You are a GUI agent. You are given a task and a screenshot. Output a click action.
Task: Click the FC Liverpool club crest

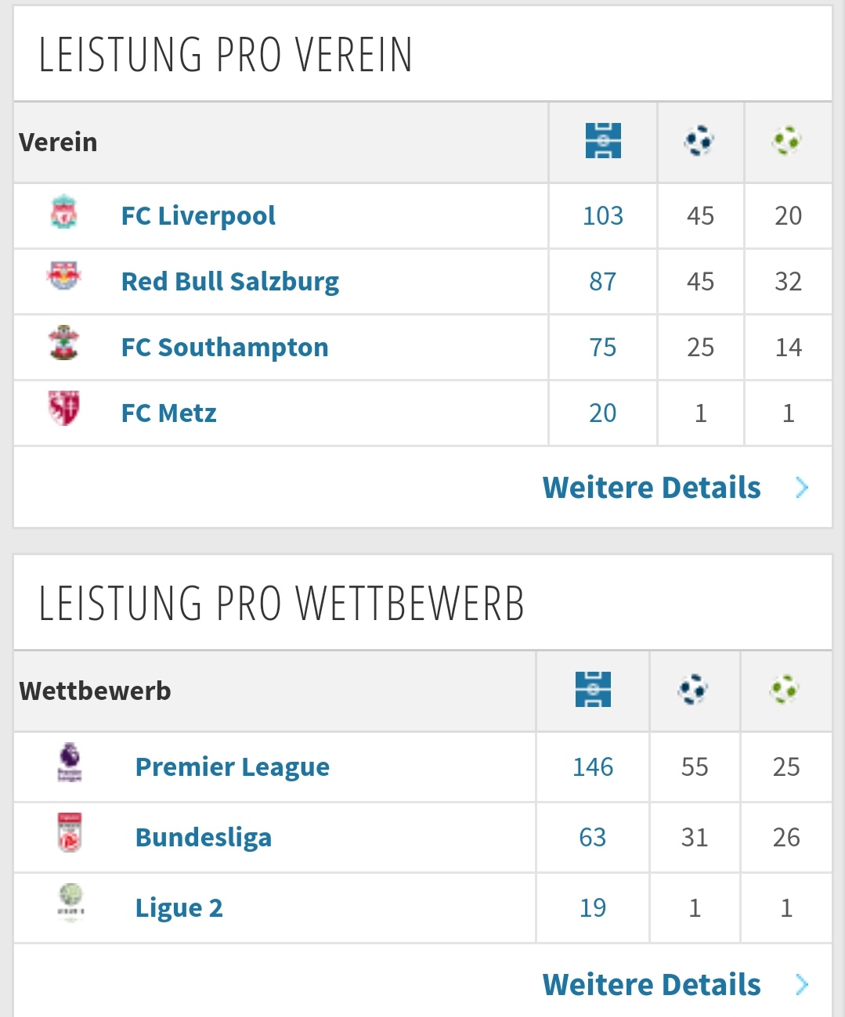(x=64, y=212)
